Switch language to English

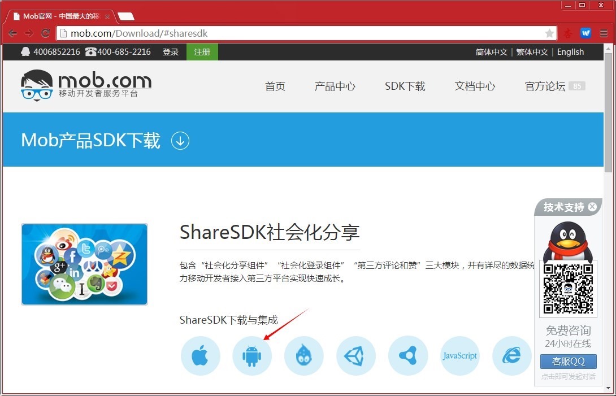[x=570, y=52]
